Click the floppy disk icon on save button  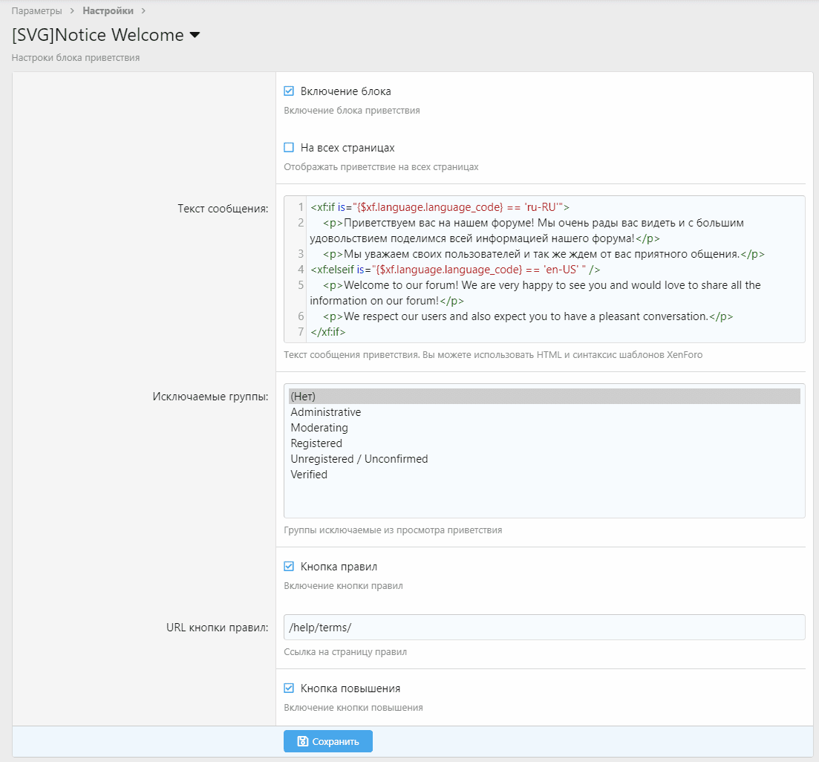(x=303, y=741)
